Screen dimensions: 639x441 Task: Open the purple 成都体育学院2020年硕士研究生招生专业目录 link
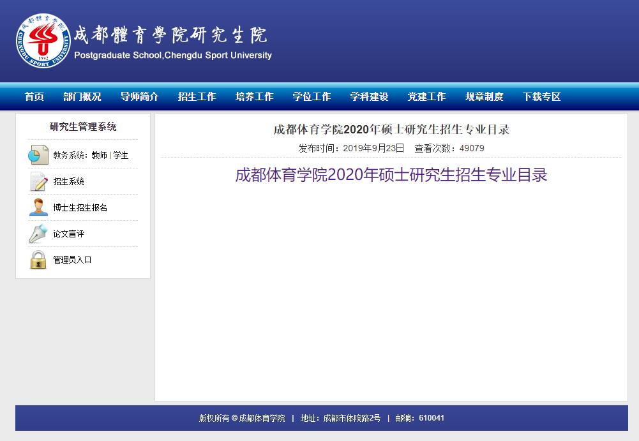[x=391, y=175]
